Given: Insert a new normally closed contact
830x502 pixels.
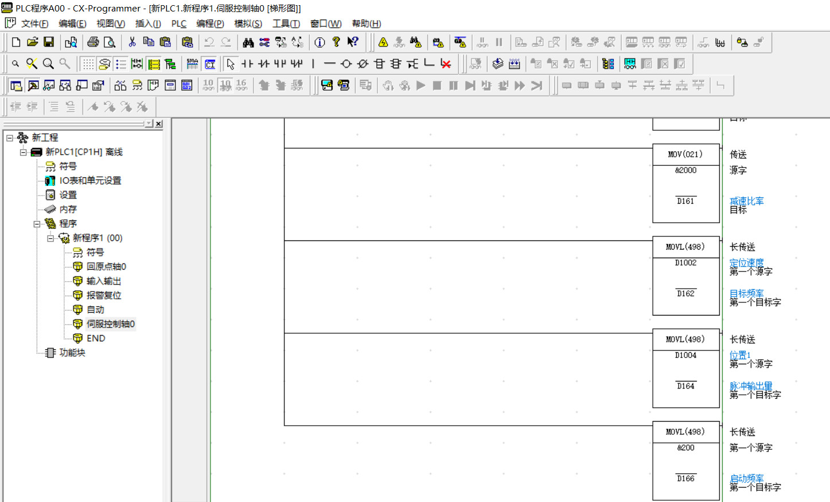Looking at the screenshot, I should (x=263, y=64).
